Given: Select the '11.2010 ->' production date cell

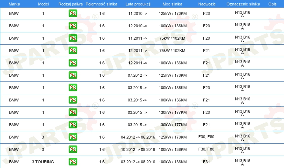Looking at the screenshot, I should click(x=138, y=13).
